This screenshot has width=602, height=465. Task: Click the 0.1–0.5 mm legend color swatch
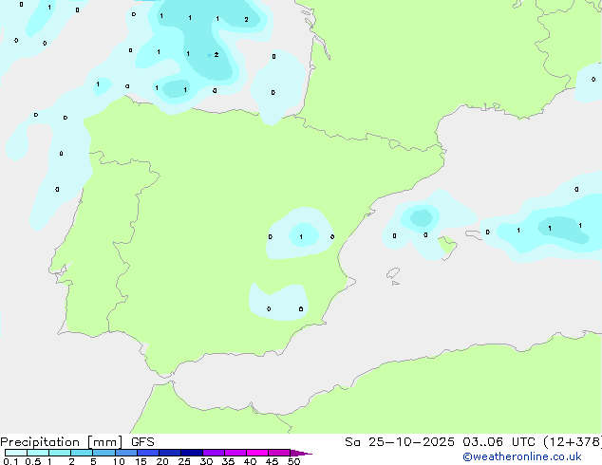16,453
